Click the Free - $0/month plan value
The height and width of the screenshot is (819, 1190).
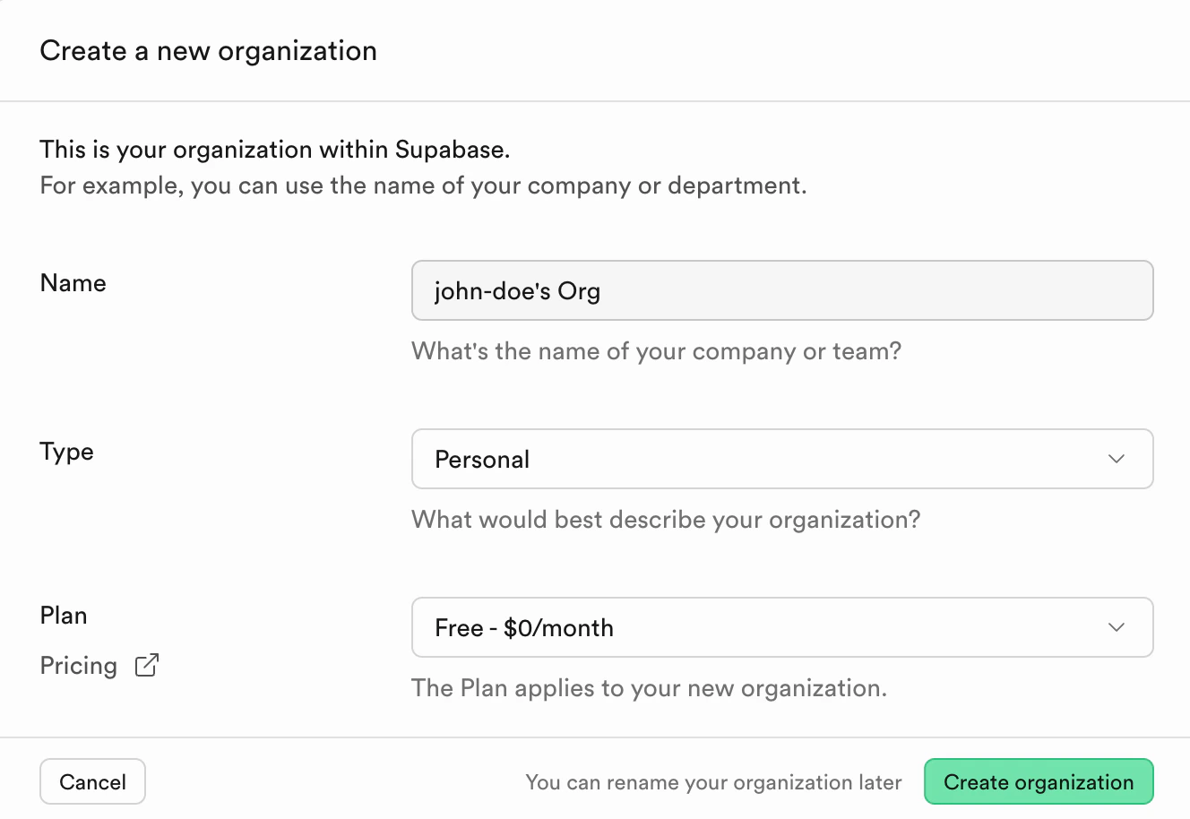(x=524, y=627)
